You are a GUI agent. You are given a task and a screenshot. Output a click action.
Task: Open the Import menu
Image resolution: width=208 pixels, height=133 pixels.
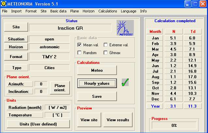(x=16, y=11)
